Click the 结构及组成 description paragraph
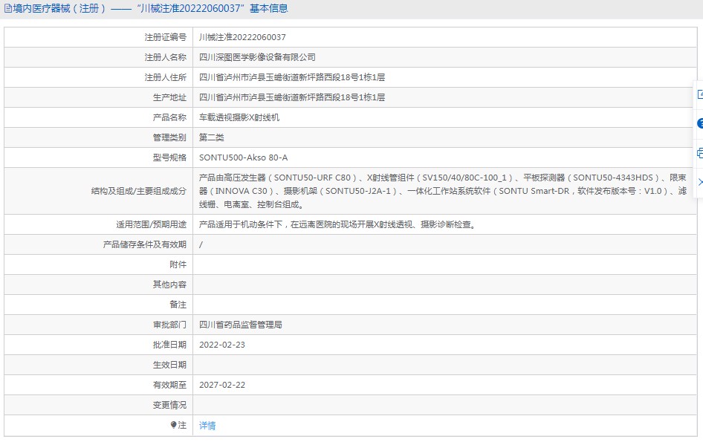Screen dimensions: 703x442 click(443, 191)
